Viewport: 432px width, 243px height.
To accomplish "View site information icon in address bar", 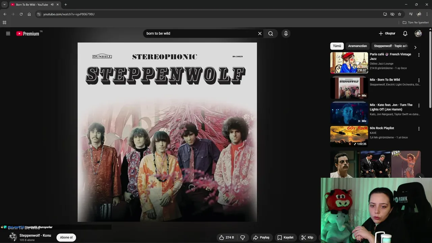I will [39, 14].
